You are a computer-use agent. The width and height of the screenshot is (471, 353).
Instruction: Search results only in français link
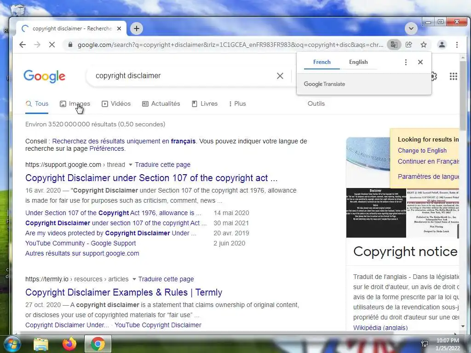[x=124, y=141]
